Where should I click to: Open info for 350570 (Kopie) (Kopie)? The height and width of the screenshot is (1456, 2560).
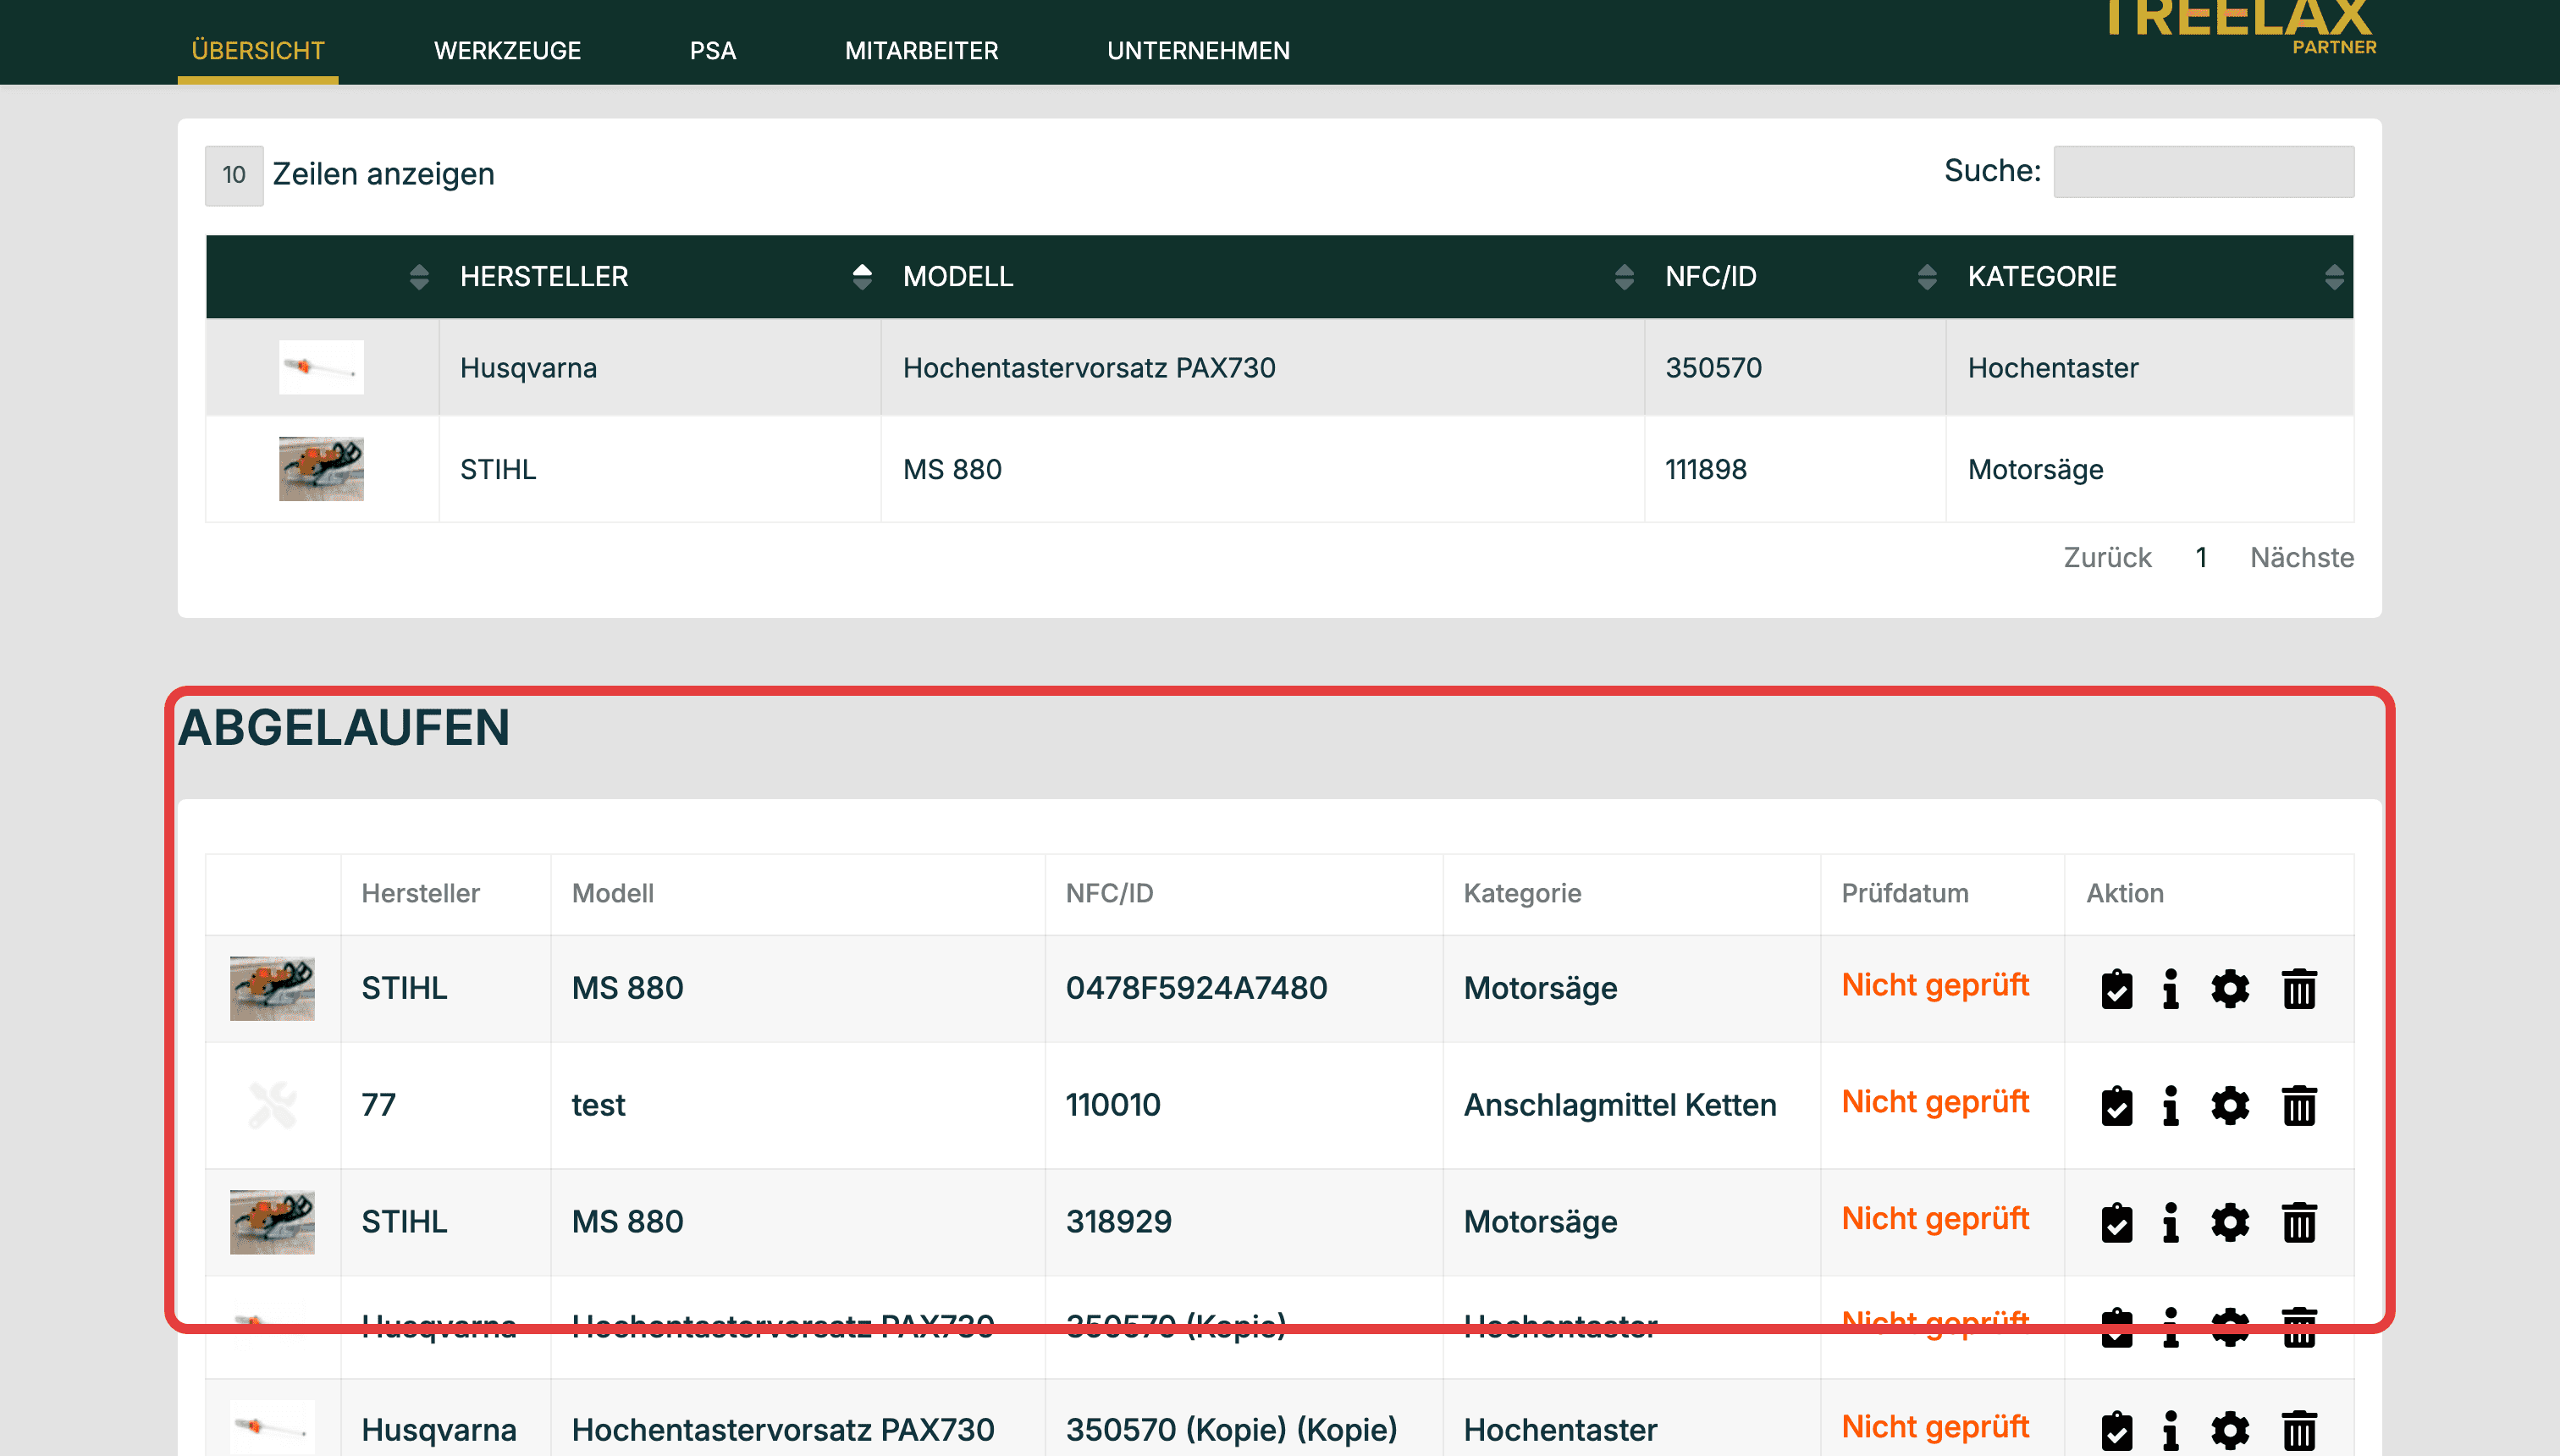[2170, 1431]
